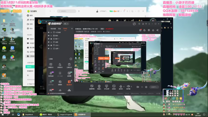Click the record camera icon beside 连接中

(138, 87)
